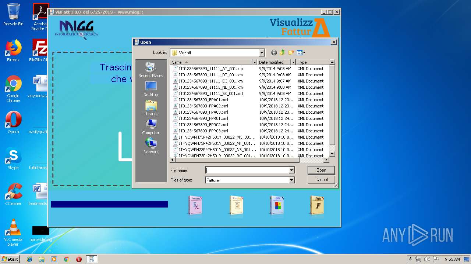The width and height of the screenshot is (471, 264).
Task: Open VLC media player shortcut
Action: coord(13,232)
